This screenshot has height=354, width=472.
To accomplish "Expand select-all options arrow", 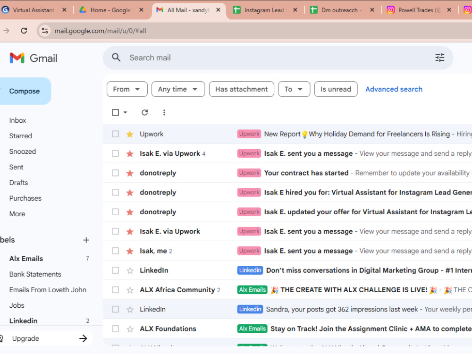I will 125,112.
